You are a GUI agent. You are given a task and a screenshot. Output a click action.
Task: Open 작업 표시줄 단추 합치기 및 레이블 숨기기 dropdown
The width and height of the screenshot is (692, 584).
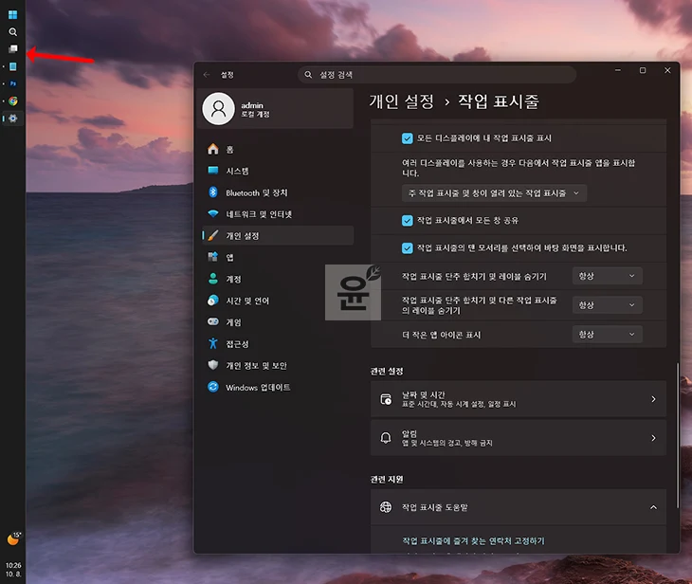point(607,276)
